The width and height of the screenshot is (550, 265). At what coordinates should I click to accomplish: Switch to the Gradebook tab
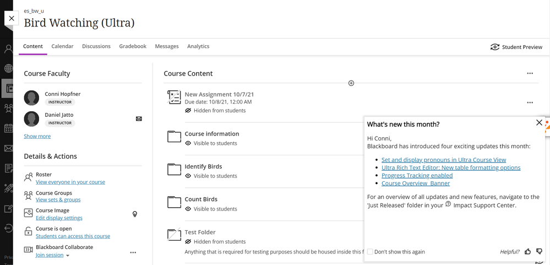[133, 46]
